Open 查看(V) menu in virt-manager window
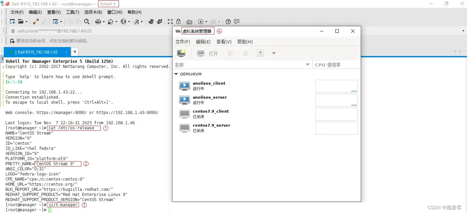The width and height of the screenshot is (467, 213). pos(224,42)
